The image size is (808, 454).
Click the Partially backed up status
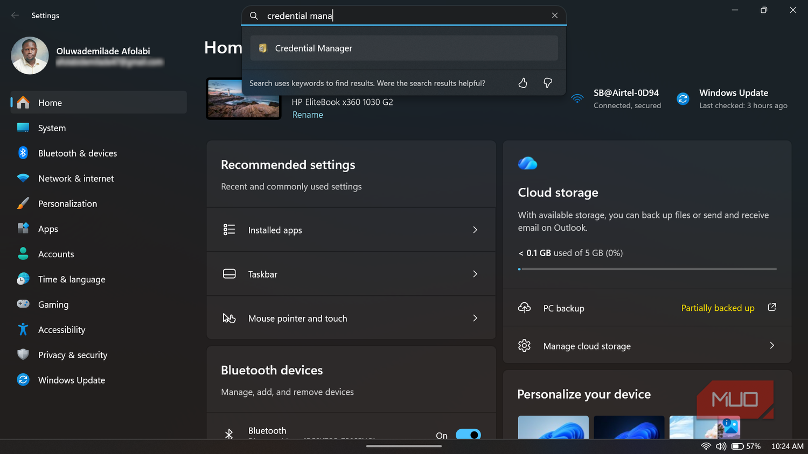click(718, 308)
